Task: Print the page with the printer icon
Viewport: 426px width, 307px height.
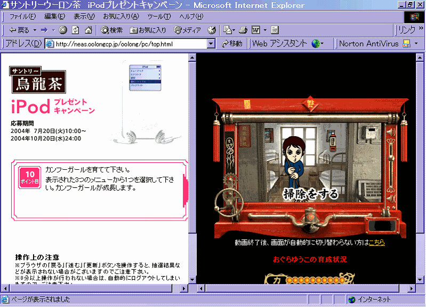Action: coord(243,30)
